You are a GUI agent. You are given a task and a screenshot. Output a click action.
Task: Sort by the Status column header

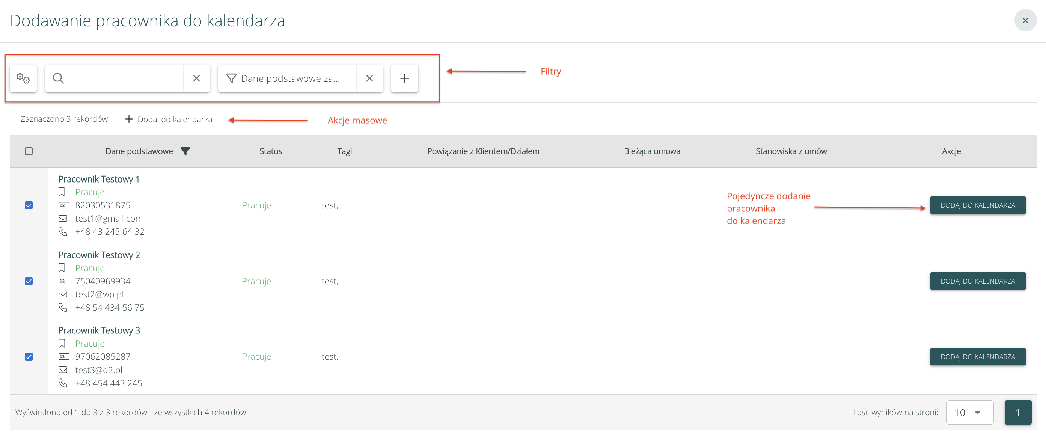click(x=270, y=151)
